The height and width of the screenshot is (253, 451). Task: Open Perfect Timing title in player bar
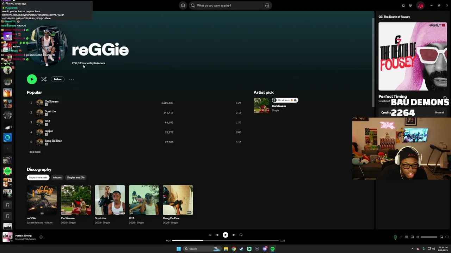pyautogui.click(x=23, y=236)
